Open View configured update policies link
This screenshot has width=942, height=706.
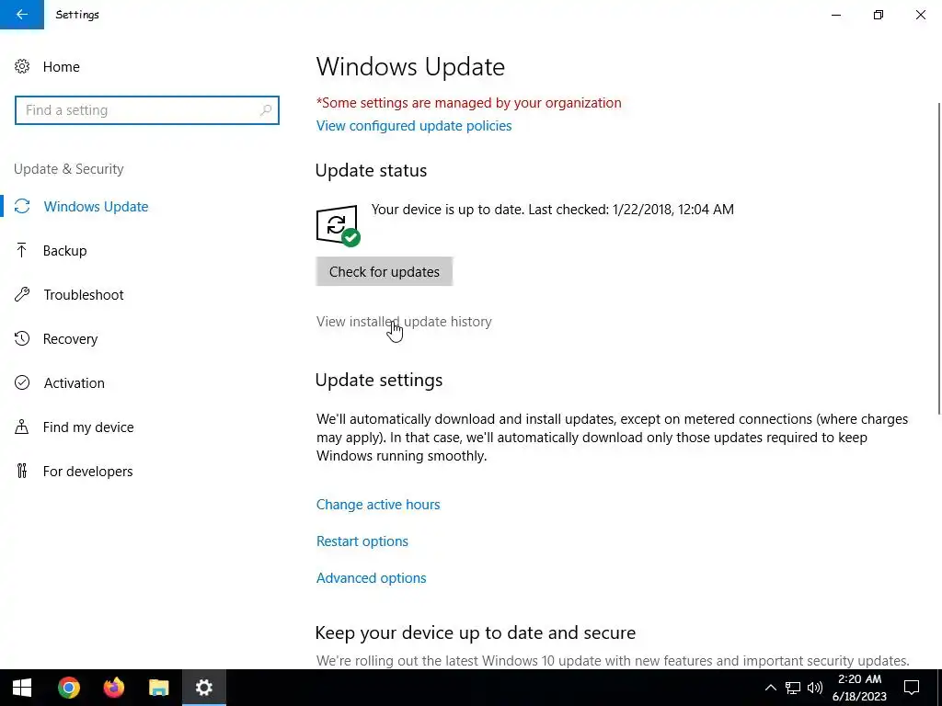(414, 126)
